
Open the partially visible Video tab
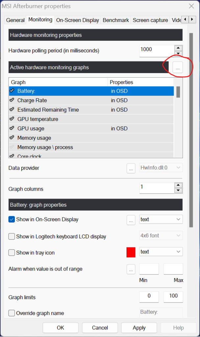point(176,20)
